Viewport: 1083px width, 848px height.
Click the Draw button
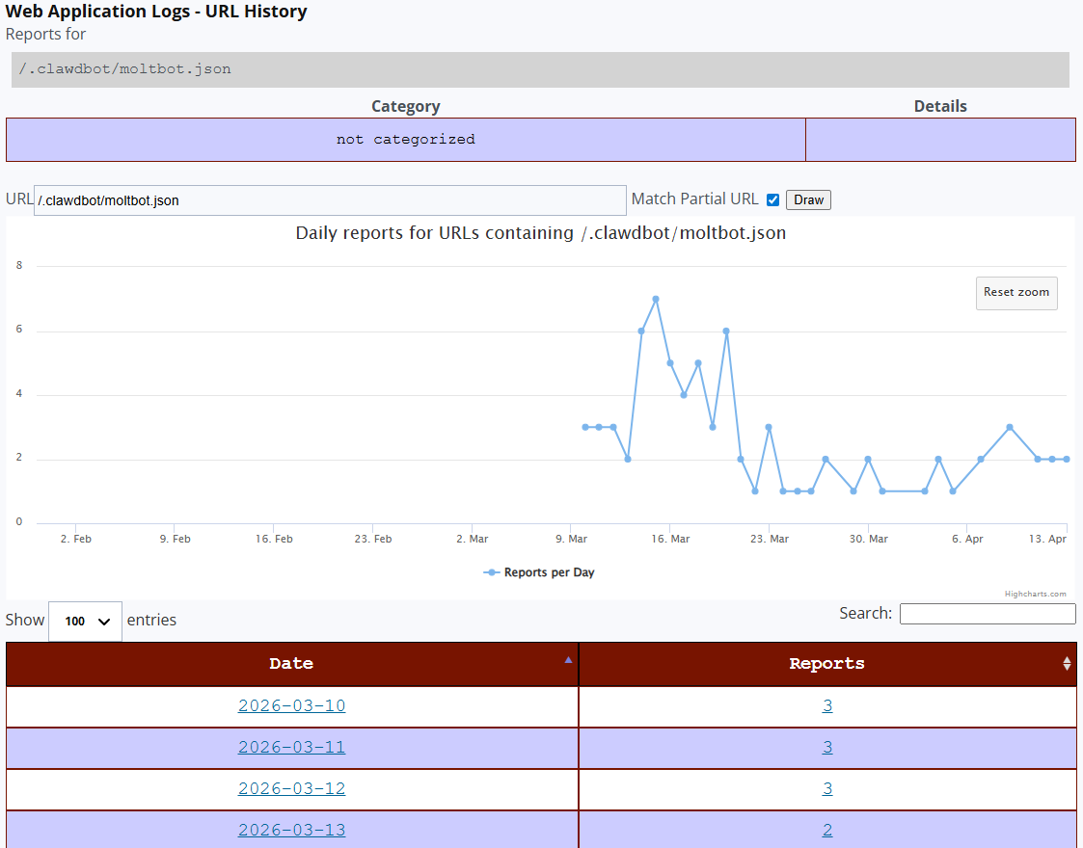tap(808, 200)
